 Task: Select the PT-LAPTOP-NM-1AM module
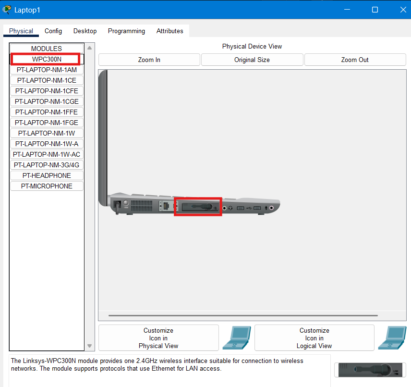[x=47, y=70]
